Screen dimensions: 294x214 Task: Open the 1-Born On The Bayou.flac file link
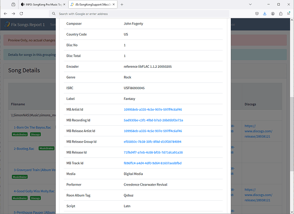(32, 127)
